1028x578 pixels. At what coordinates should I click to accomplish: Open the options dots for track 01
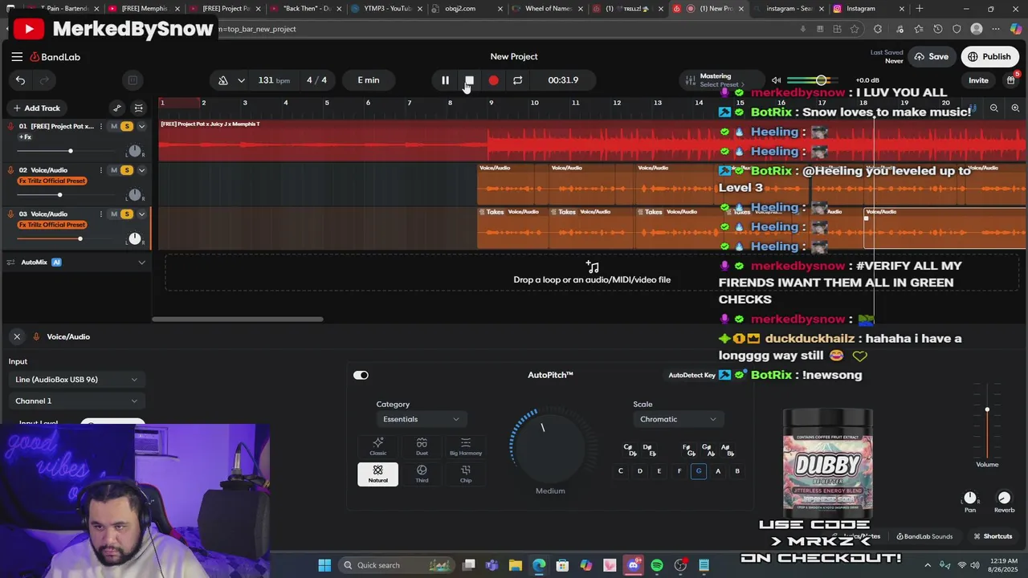(x=100, y=126)
